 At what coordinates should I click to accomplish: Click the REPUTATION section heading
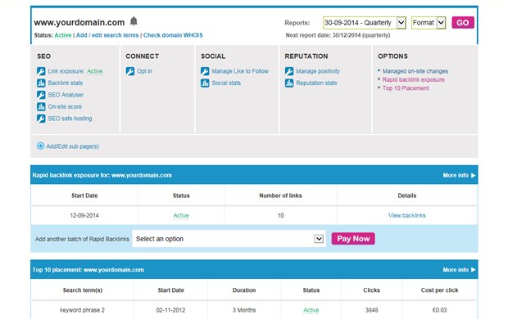[306, 56]
